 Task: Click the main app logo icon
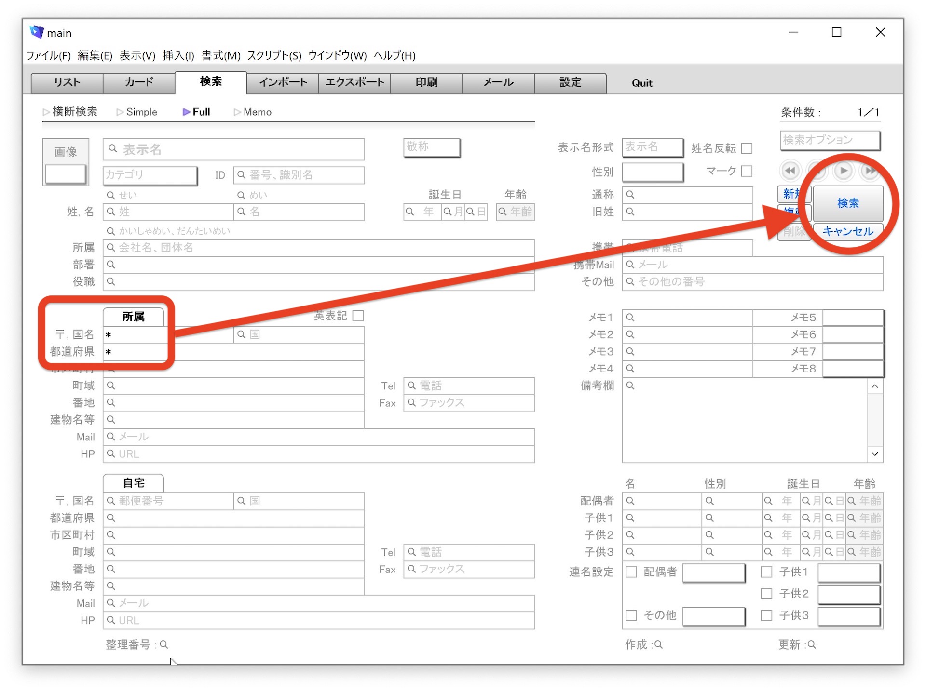point(37,32)
